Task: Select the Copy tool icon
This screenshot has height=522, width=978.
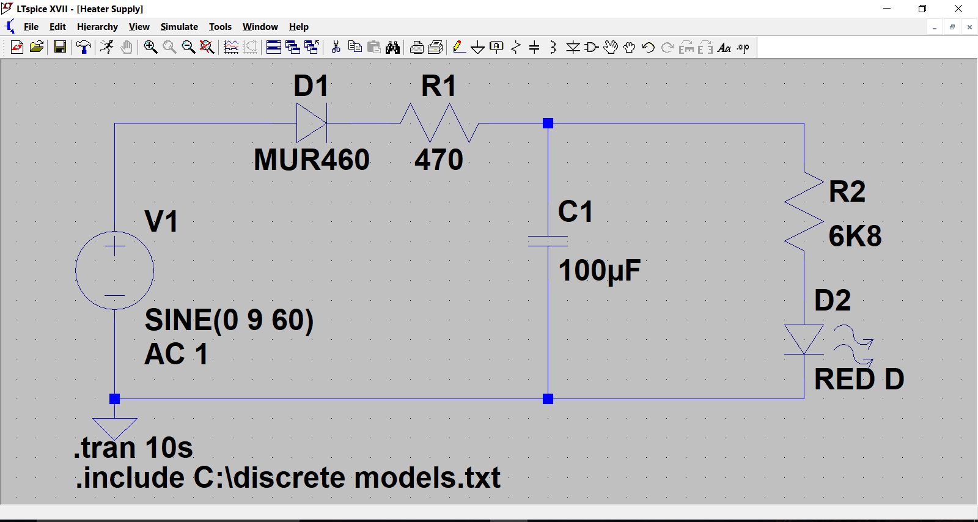Action: (355, 47)
